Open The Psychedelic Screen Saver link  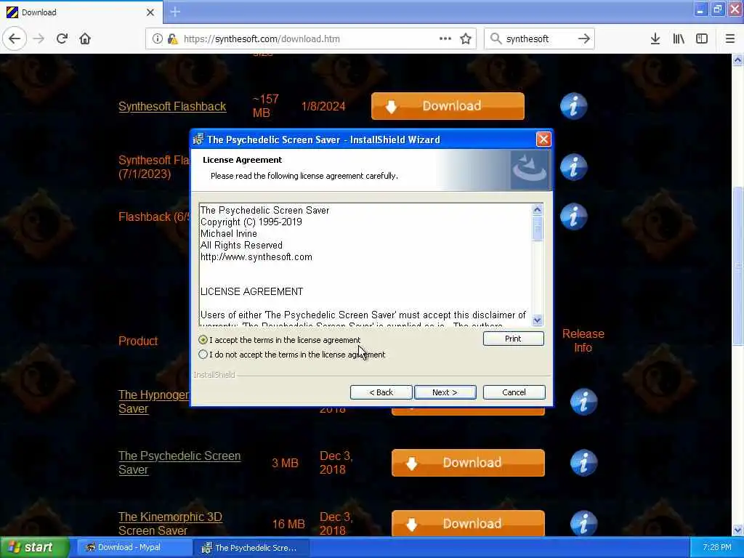(179, 463)
